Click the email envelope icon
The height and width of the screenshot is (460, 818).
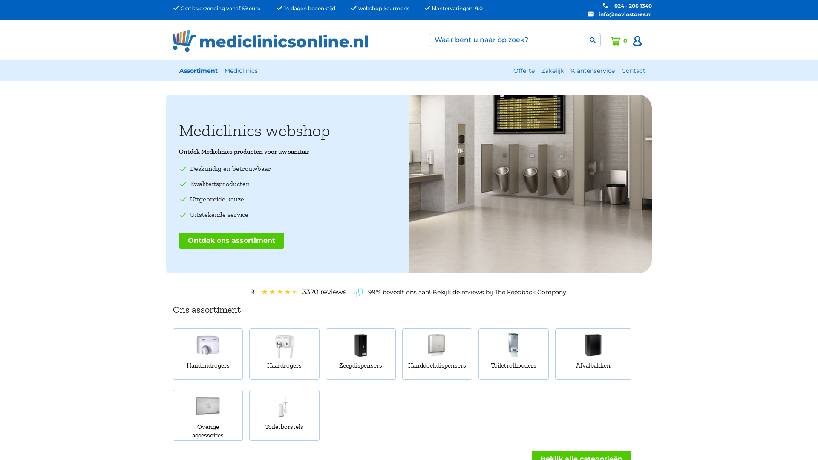pos(591,14)
